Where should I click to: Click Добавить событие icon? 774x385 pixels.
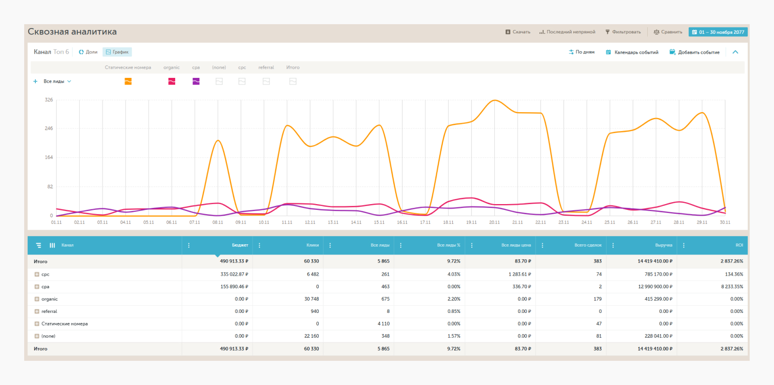click(x=672, y=52)
